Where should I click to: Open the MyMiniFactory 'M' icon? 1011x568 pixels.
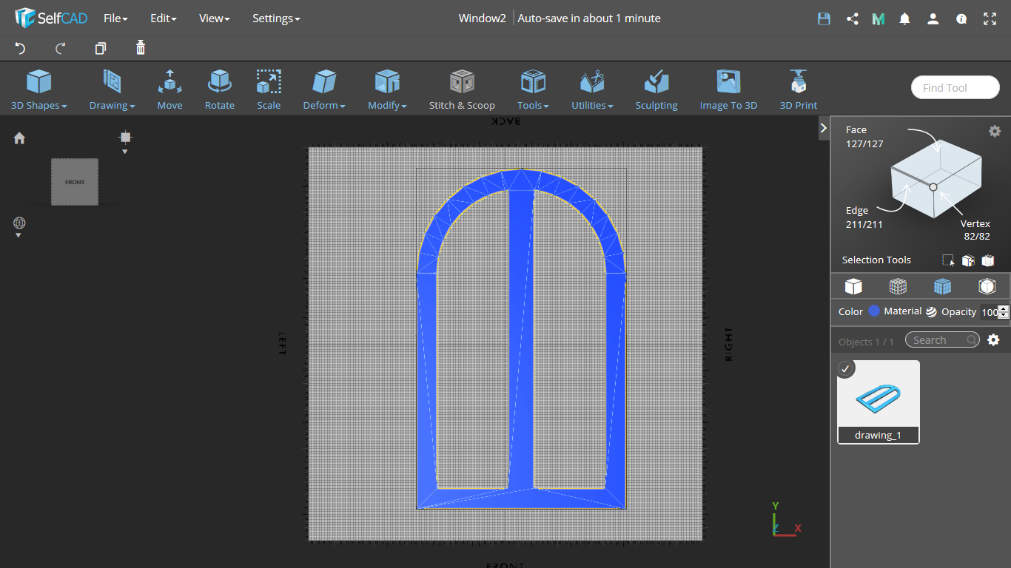[x=879, y=18]
